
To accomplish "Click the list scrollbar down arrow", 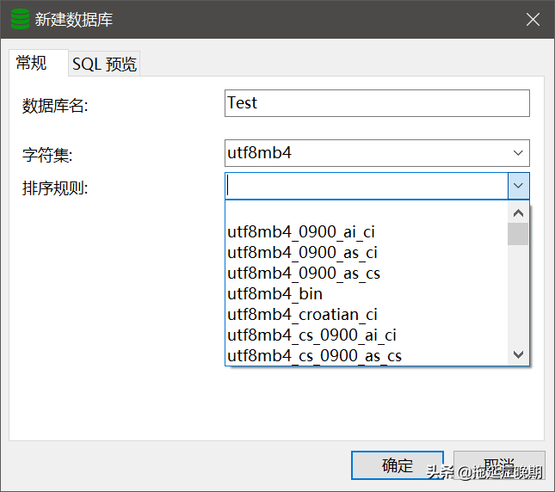I will 518,354.
